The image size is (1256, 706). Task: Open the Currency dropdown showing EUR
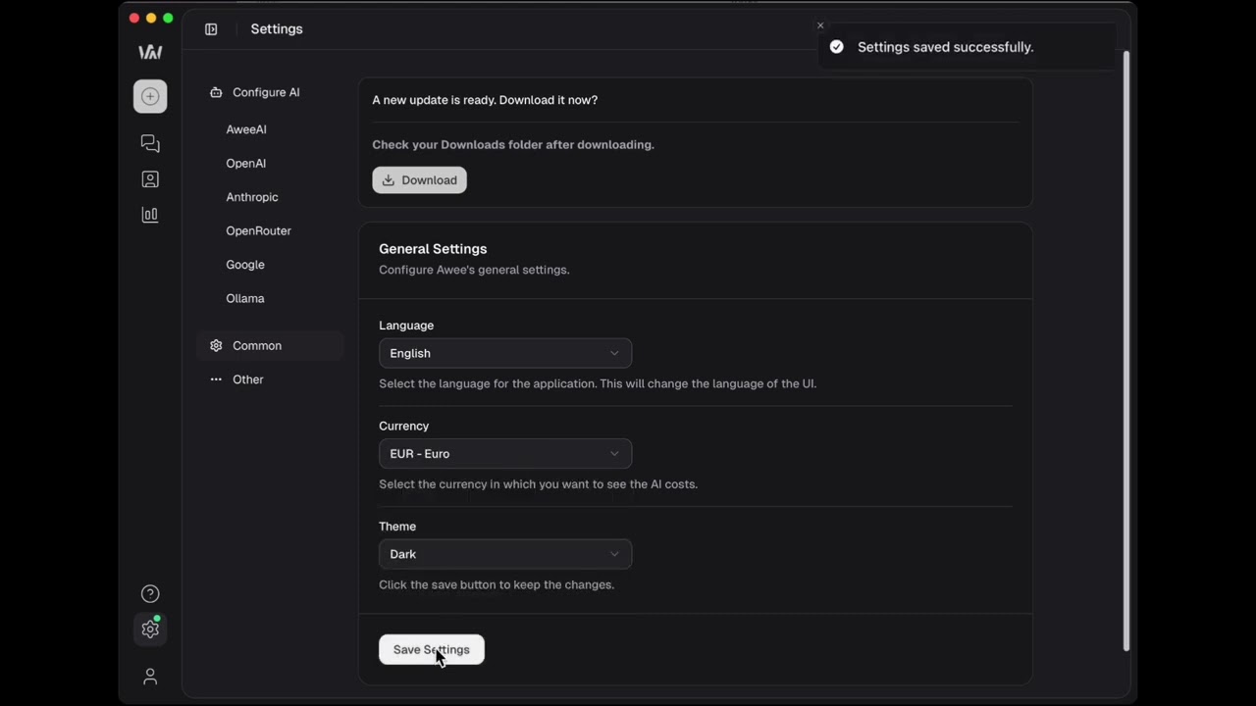[504, 453]
